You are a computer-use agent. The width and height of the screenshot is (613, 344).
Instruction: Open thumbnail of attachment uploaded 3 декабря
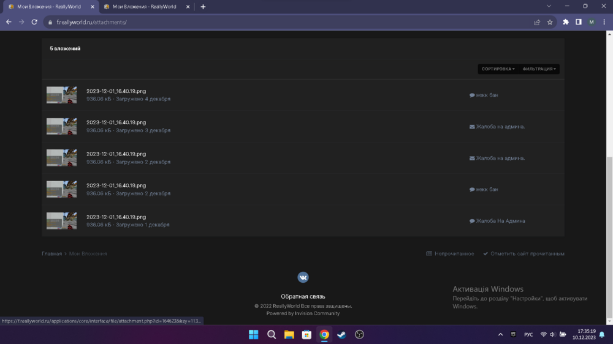61,127
